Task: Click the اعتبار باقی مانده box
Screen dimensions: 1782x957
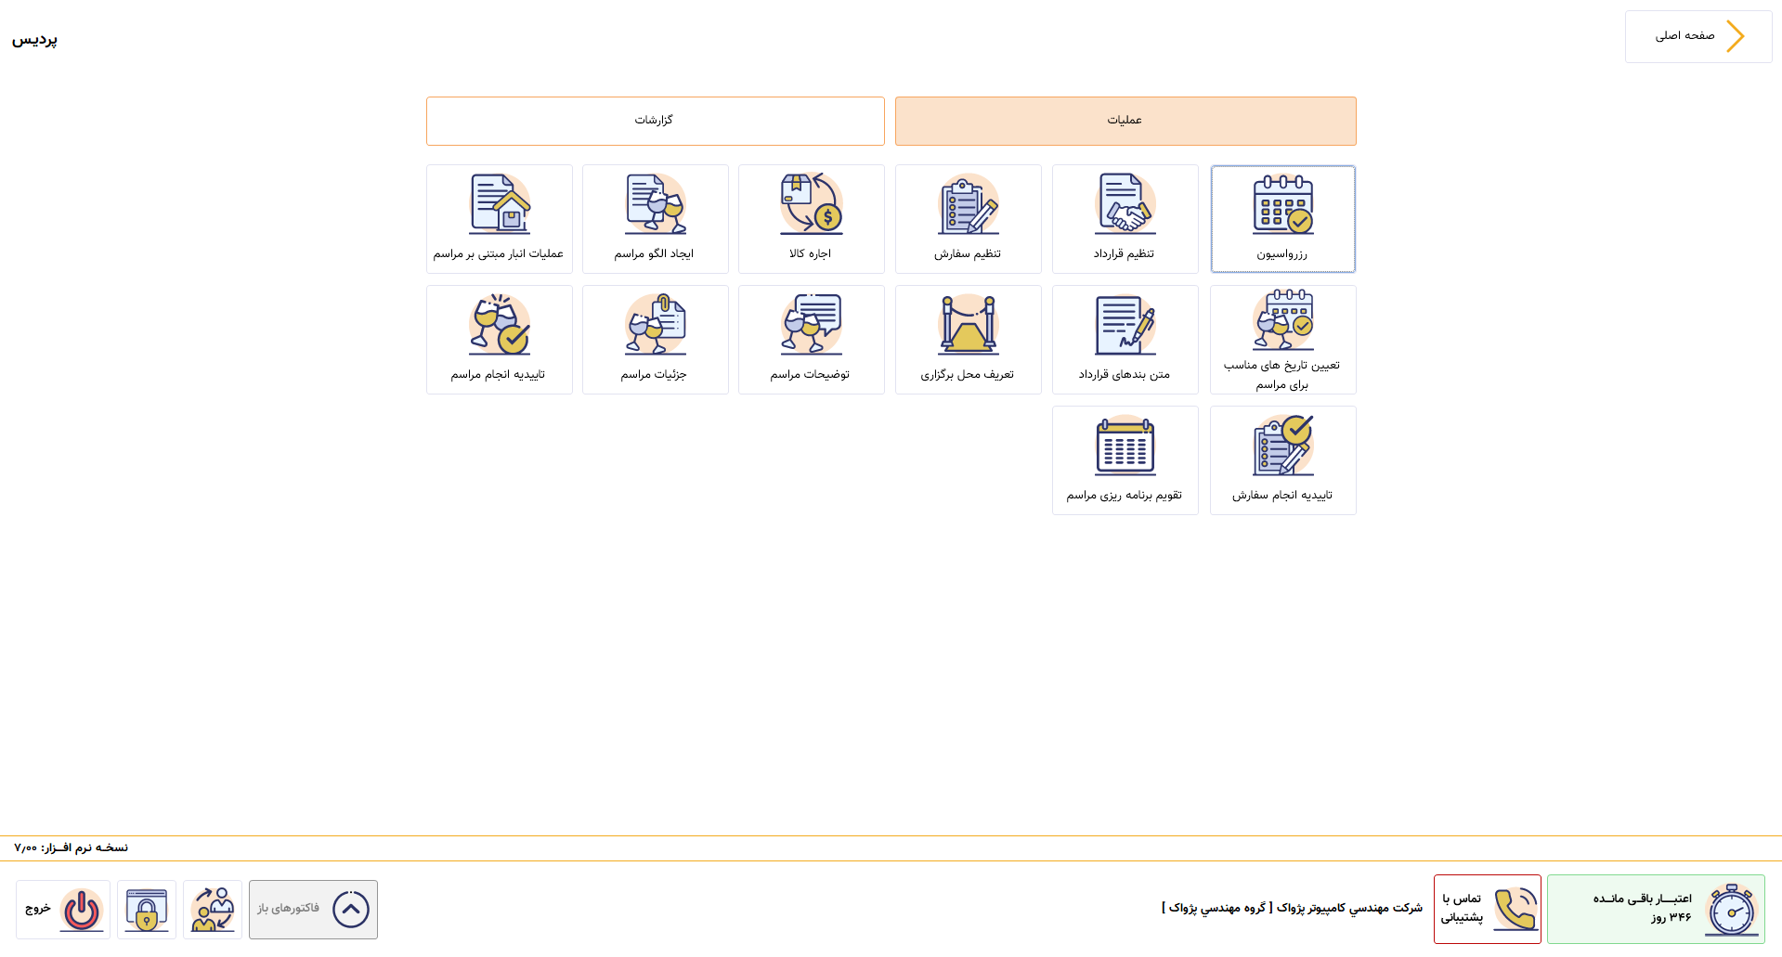Action: [1655, 910]
